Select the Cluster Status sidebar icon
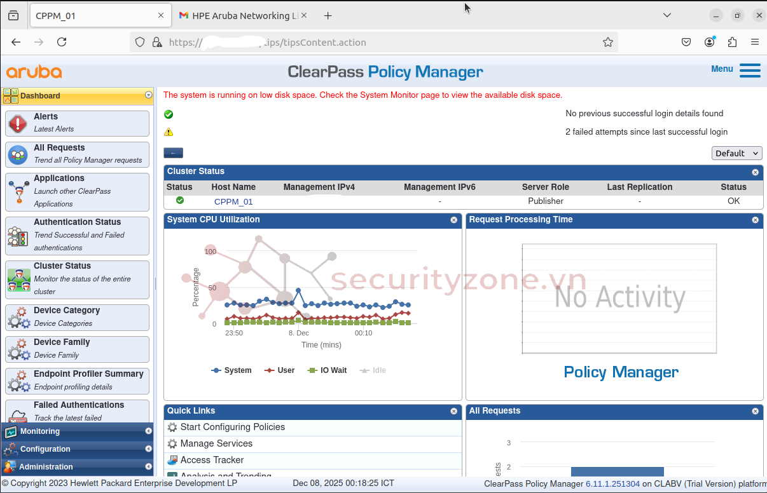767x493 pixels. pyautogui.click(x=18, y=280)
